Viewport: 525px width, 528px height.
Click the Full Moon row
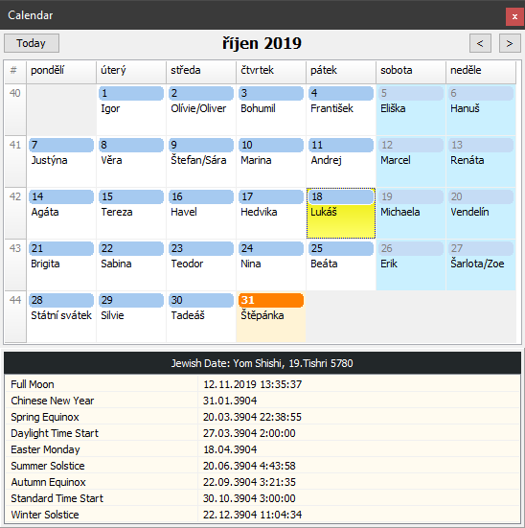click(x=262, y=384)
